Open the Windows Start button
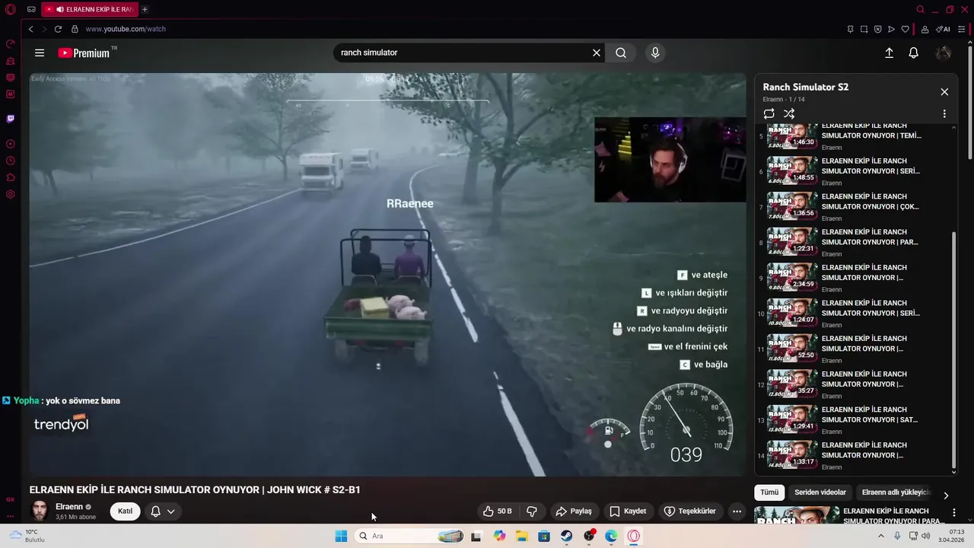Screen dimensions: 974x548 pos(341,536)
